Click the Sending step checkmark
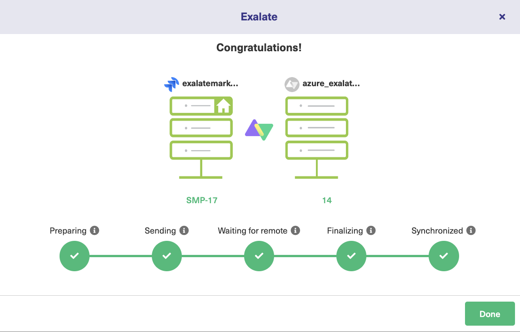Viewport: 520px width, 332px height. point(166,256)
